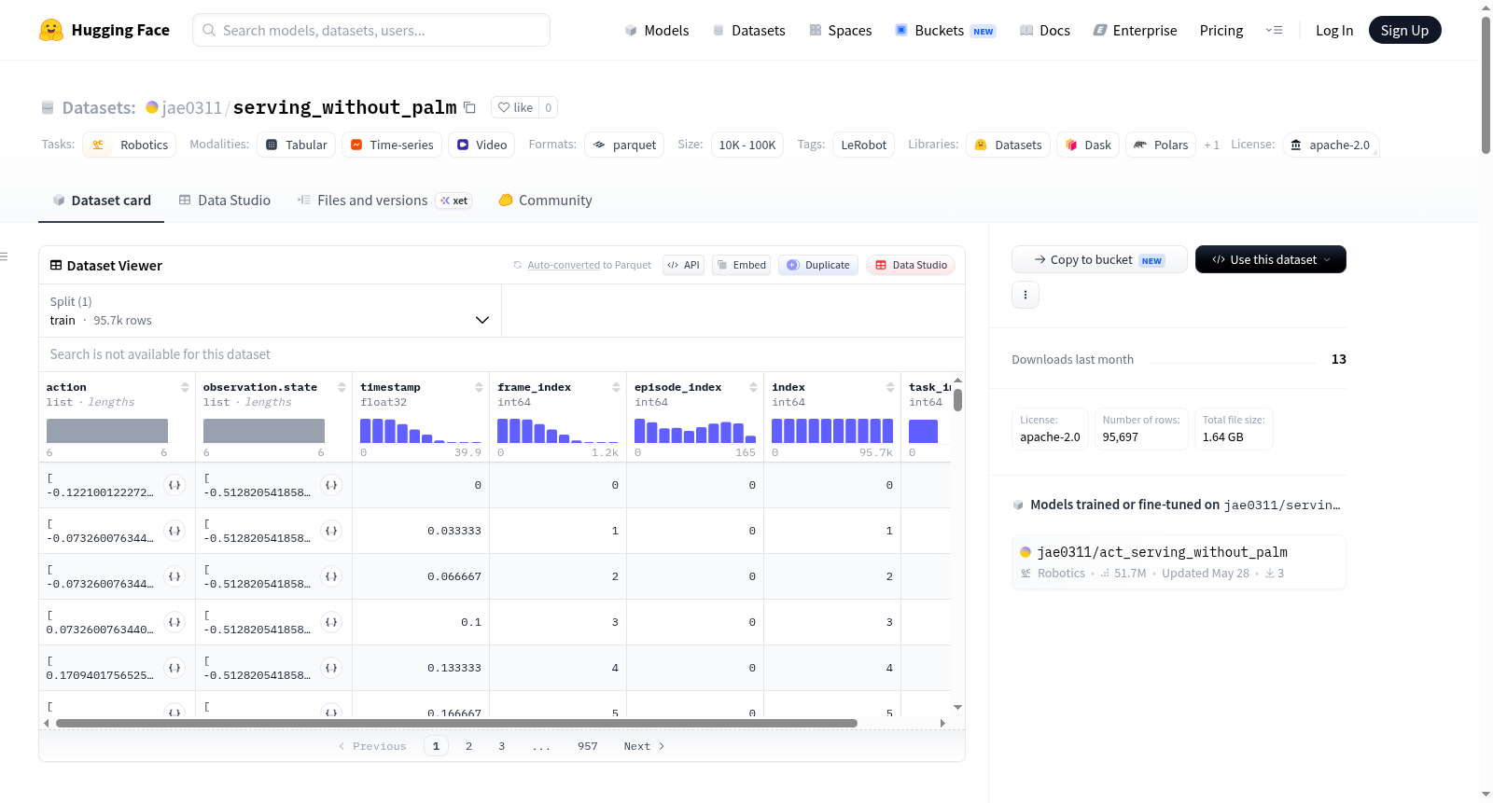
Task: Expand action JSON in the 0.133333 row
Action: (x=174, y=668)
